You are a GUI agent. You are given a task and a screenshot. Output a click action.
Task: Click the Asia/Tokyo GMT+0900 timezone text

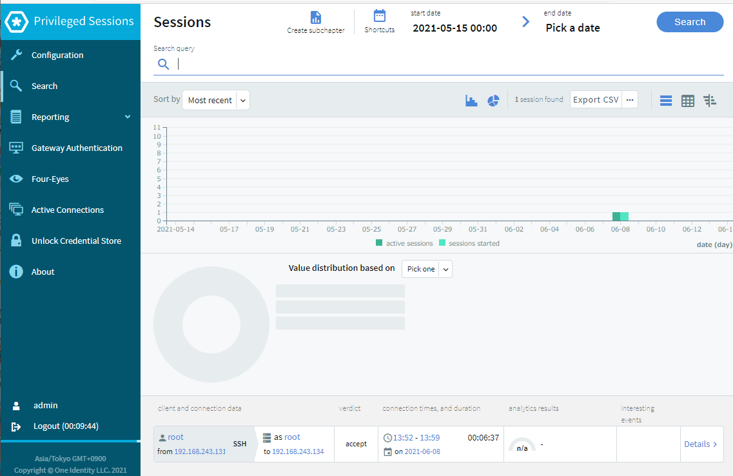70,459
